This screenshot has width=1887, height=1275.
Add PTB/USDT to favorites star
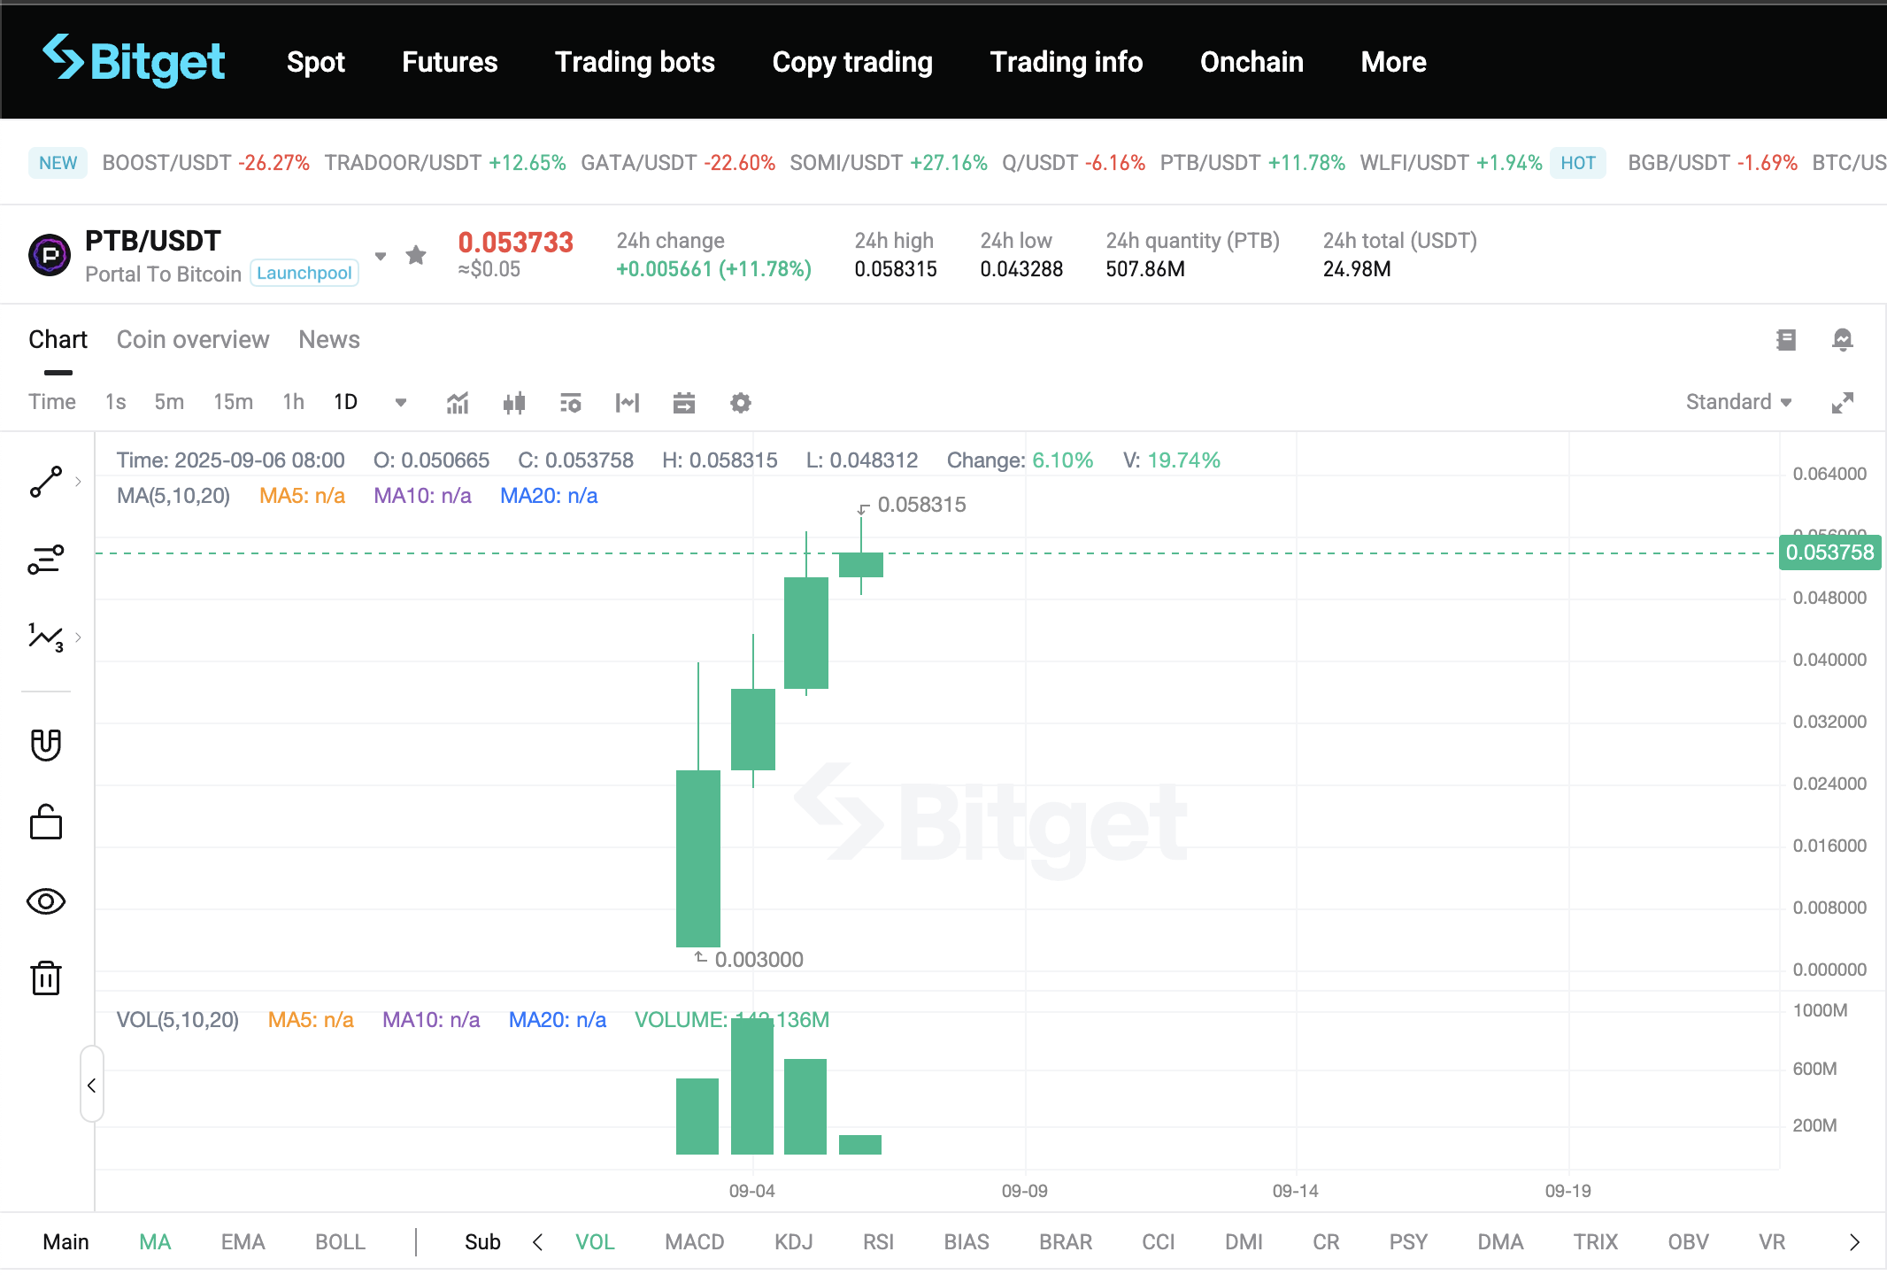click(x=416, y=256)
